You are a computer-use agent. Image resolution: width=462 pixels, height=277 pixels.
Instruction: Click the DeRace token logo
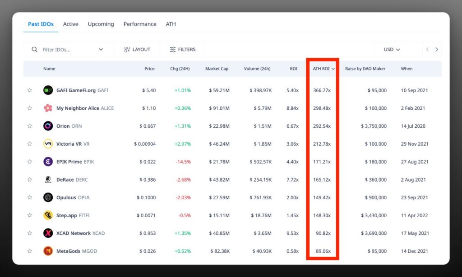[x=48, y=179]
